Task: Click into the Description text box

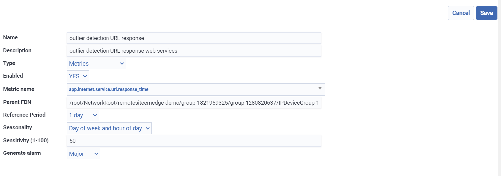Action: tap(194, 51)
